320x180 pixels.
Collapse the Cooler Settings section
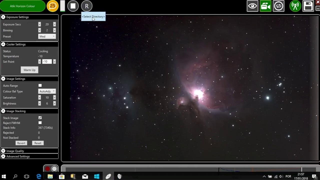tap(3, 44)
